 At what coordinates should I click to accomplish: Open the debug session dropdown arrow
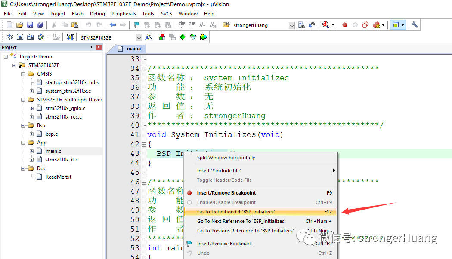(x=333, y=25)
